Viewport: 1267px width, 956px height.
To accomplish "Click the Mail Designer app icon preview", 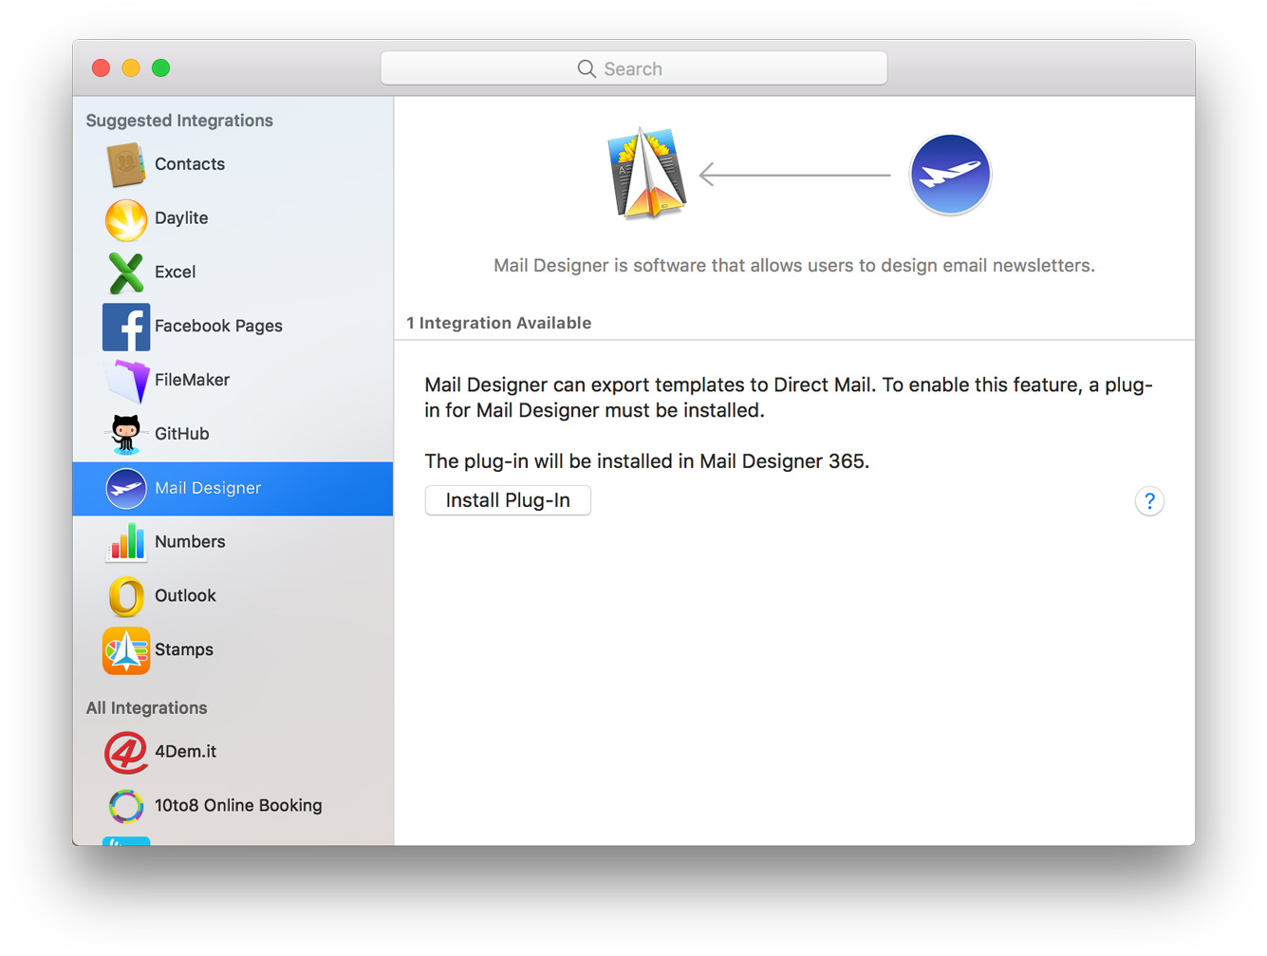I will (x=647, y=174).
